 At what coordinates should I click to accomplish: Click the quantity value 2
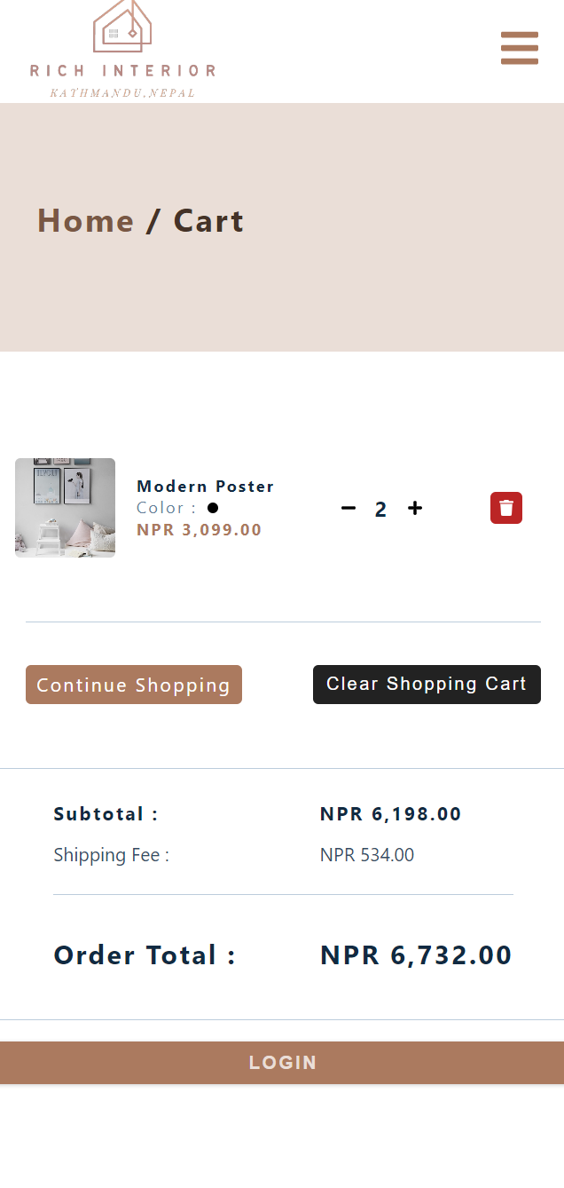click(x=380, y=509)
